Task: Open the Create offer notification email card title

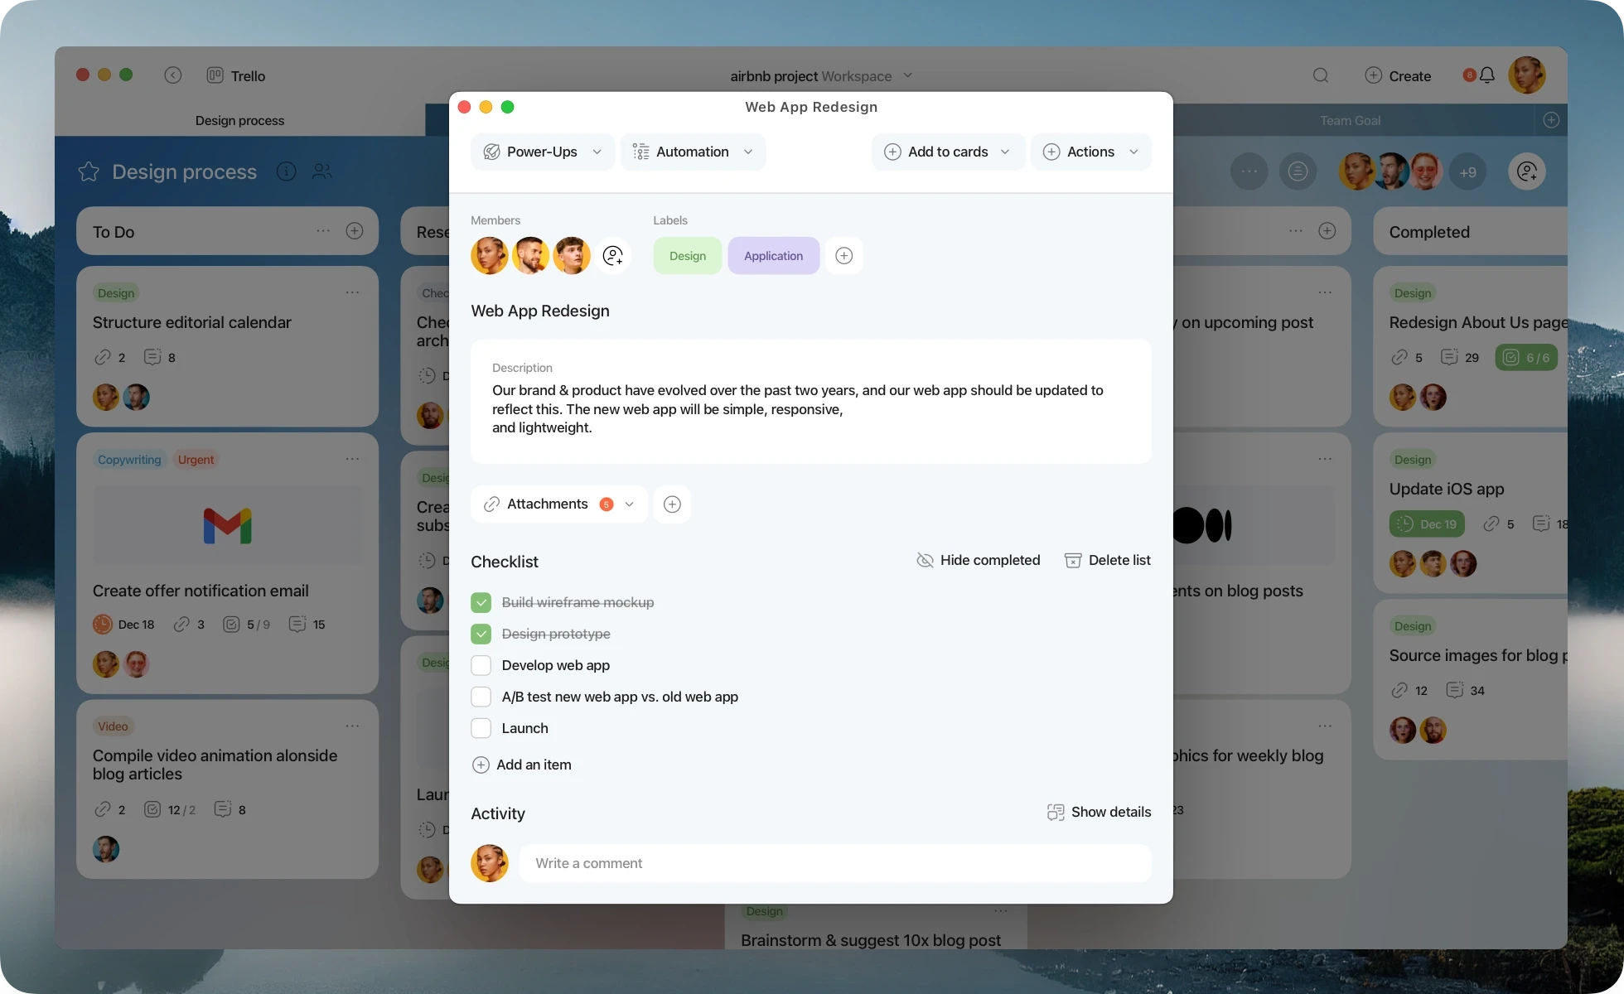Action: (x=201, y=591)
